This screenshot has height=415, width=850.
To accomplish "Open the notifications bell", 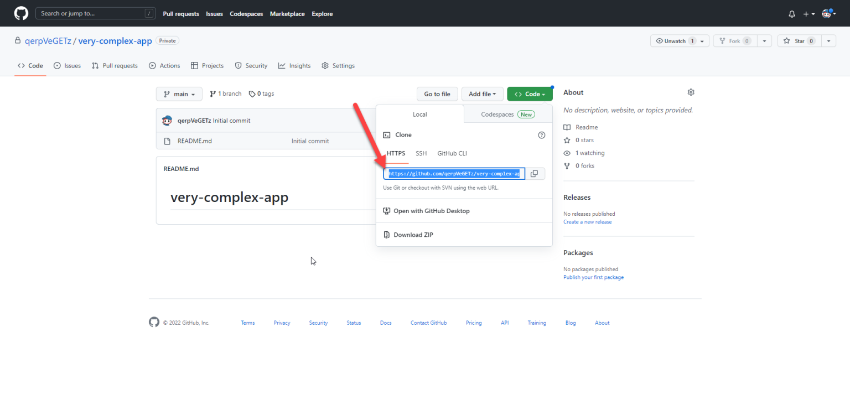I will (x=792, y=14).
